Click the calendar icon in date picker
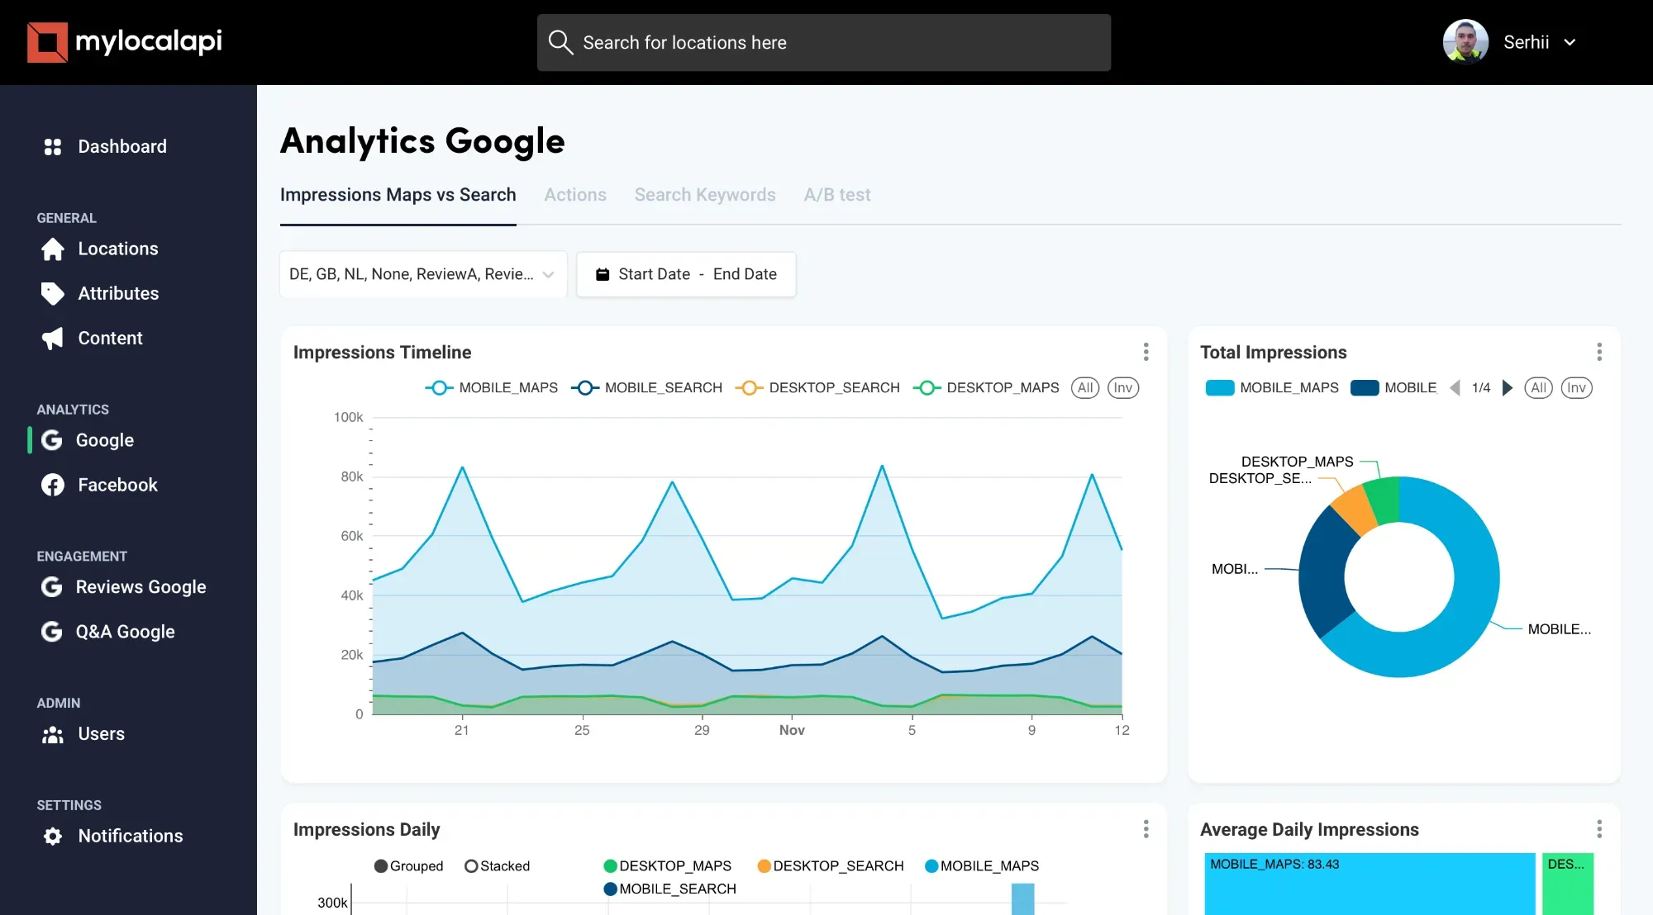1653x915 pixels. pyautogui.click(x=603, y=274)
